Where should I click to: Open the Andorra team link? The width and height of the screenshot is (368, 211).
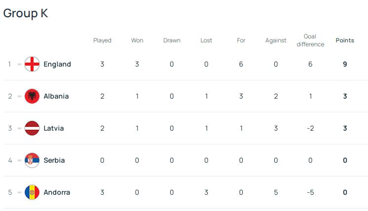pos(57,192)
